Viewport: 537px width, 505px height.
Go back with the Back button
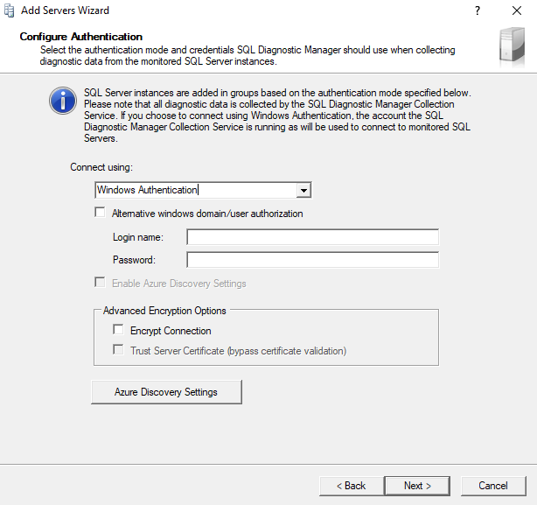[352, 486]
